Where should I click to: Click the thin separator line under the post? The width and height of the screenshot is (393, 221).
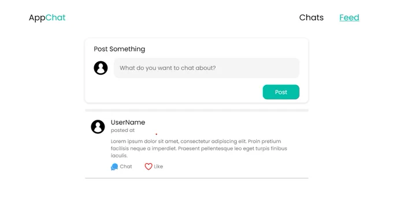click(x=196, y=178)
